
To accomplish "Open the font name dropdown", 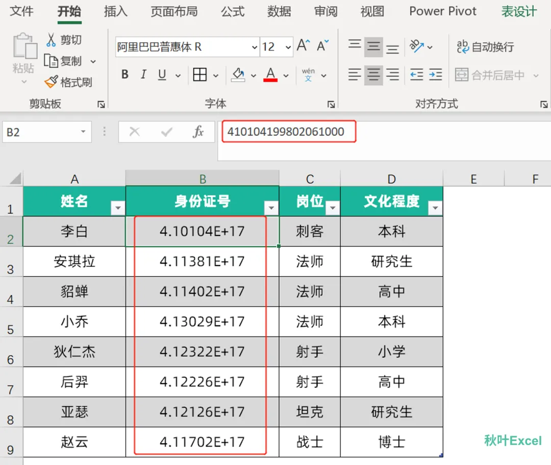I will coord(255,47).
